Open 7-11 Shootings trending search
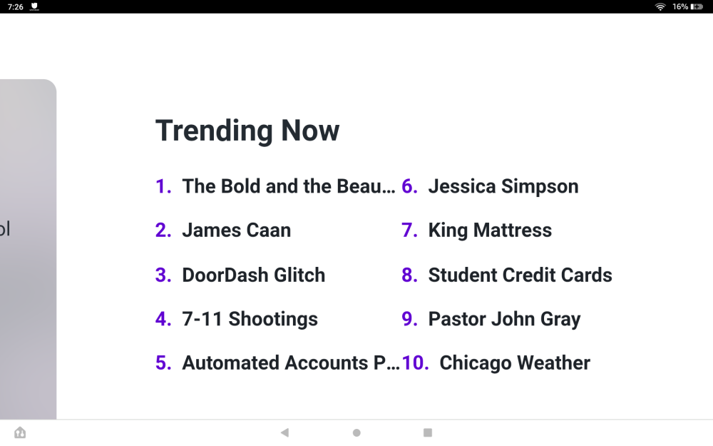This screenshot has width=713, height=446. tap(250, 319)
